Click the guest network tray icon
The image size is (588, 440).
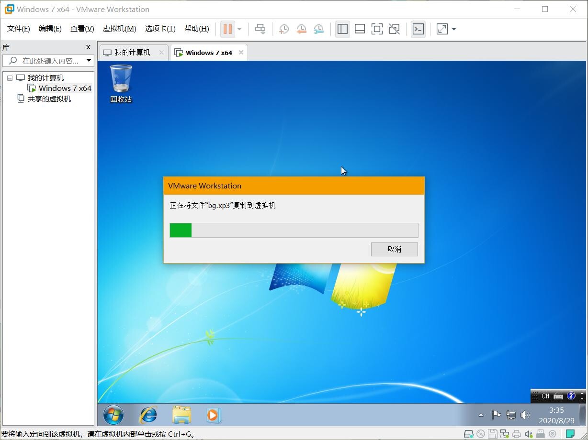point(511,415)
